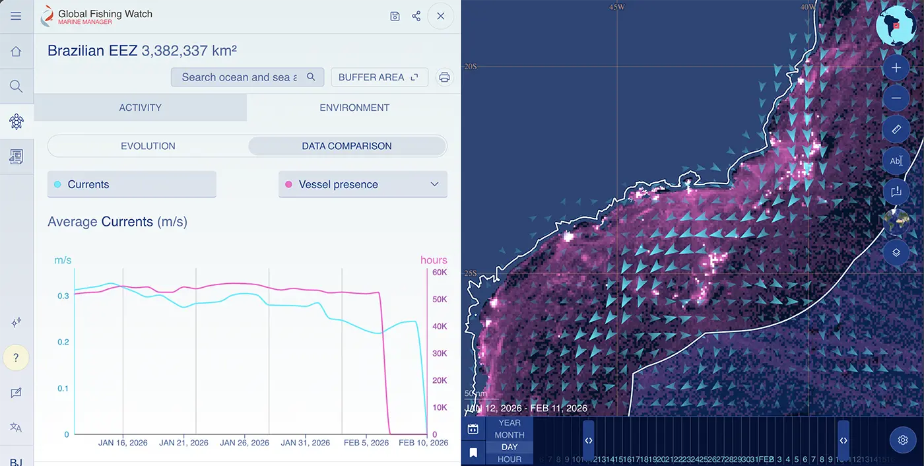Open the timebar settings gear

pos(903,440)
